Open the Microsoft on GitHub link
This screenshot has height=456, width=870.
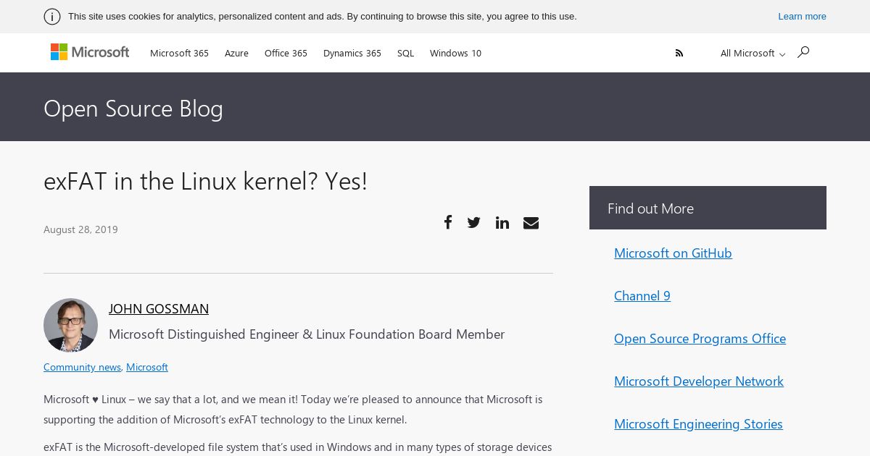pos(673,253)
